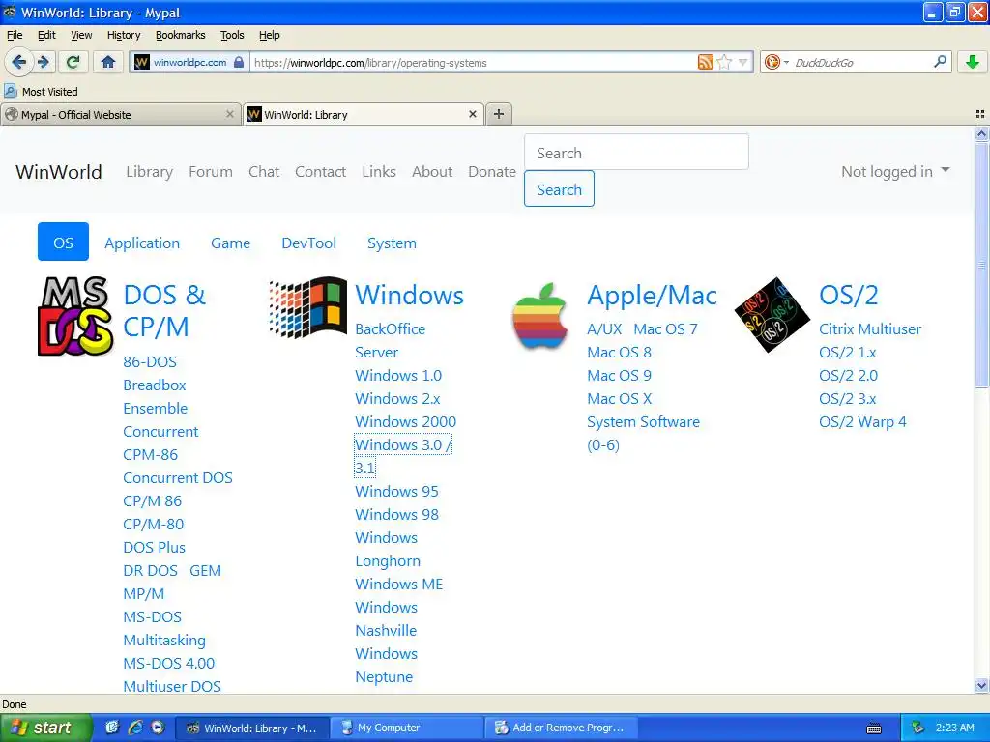Click the OS/2 logo image
This screenshot has width=990, height=742.
pos(772,314)
